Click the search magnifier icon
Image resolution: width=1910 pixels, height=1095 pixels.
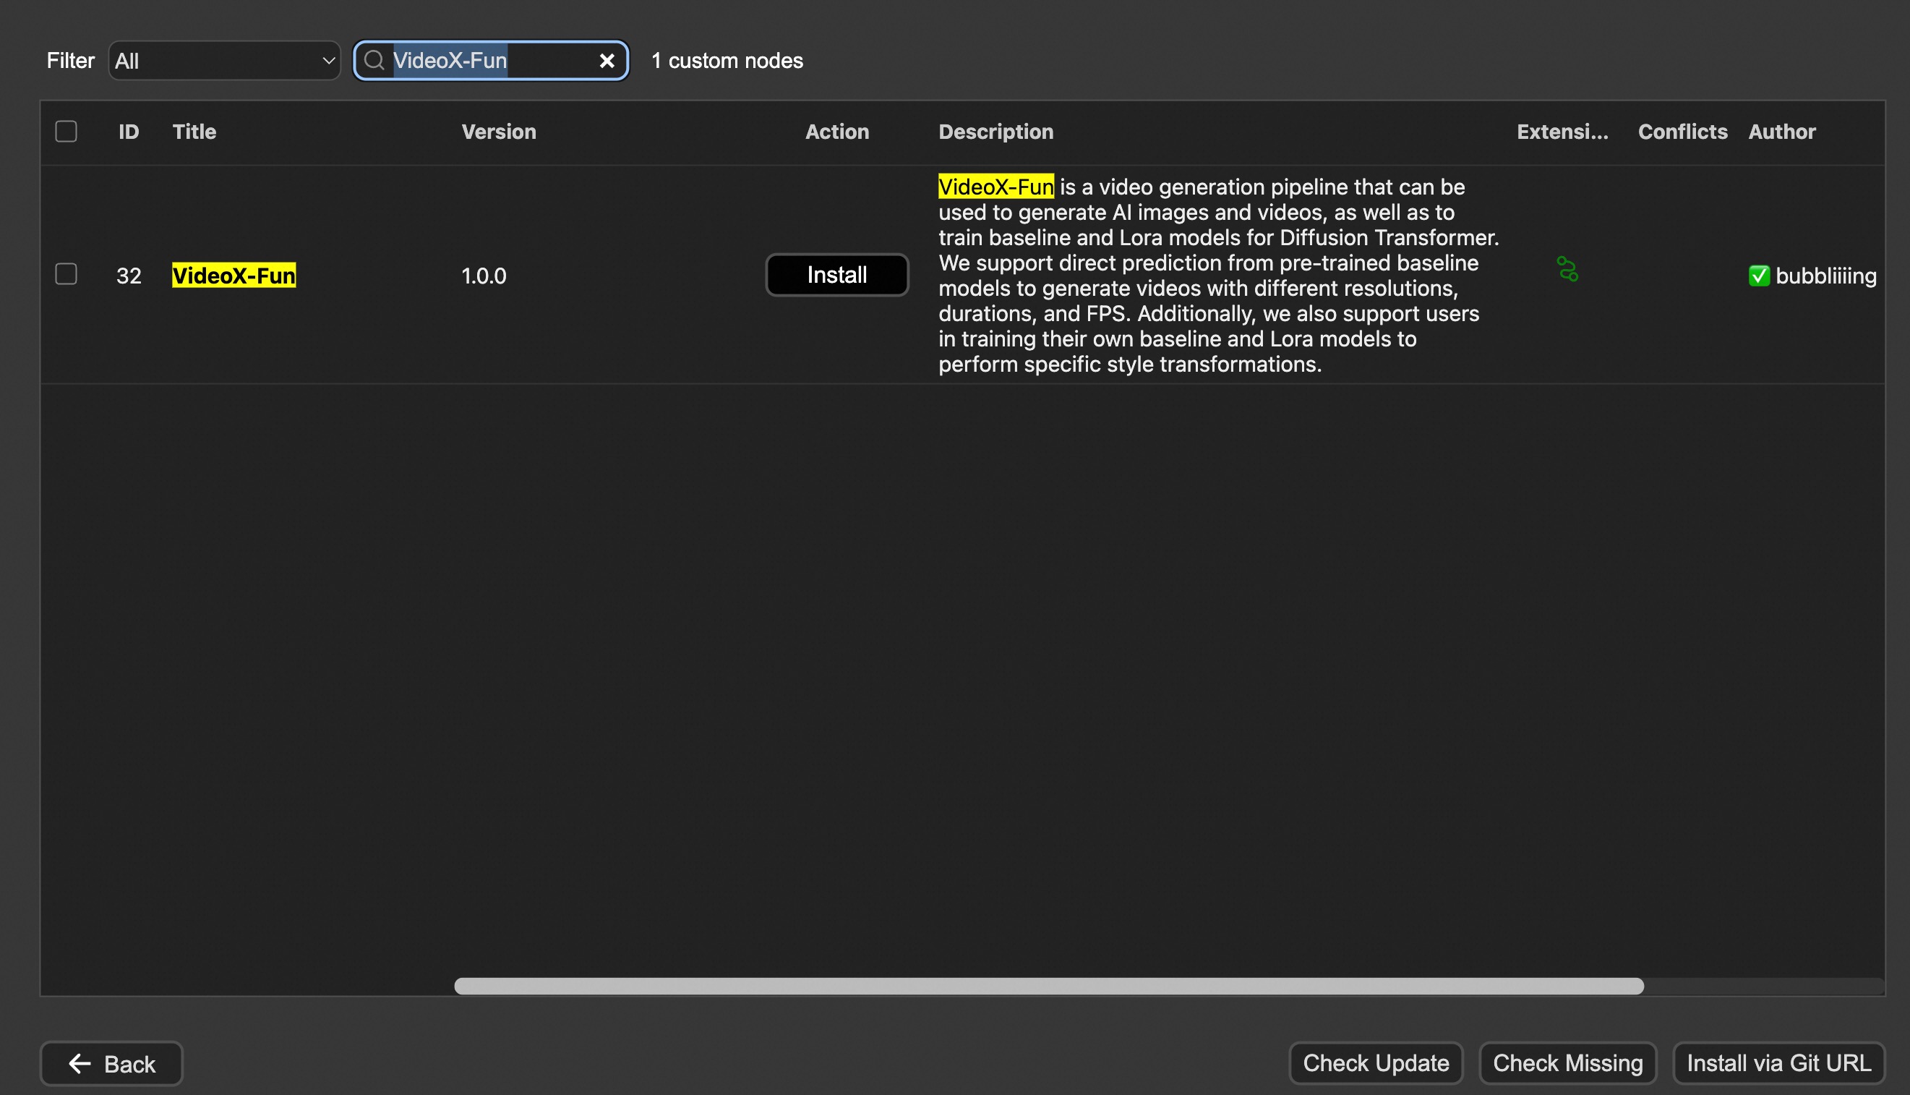374,60
